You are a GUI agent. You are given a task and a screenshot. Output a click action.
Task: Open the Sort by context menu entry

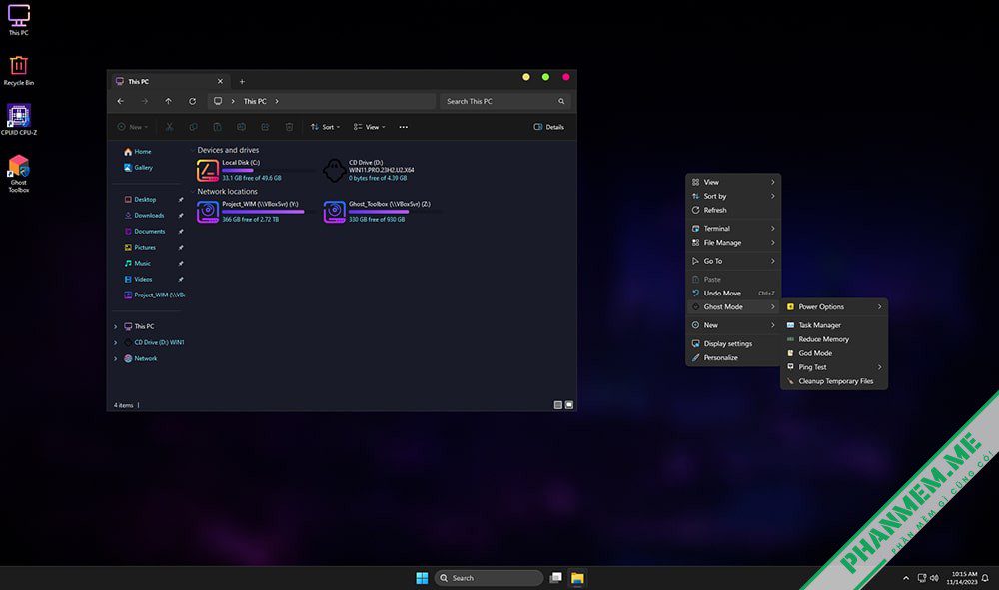(x=733, y=196)
